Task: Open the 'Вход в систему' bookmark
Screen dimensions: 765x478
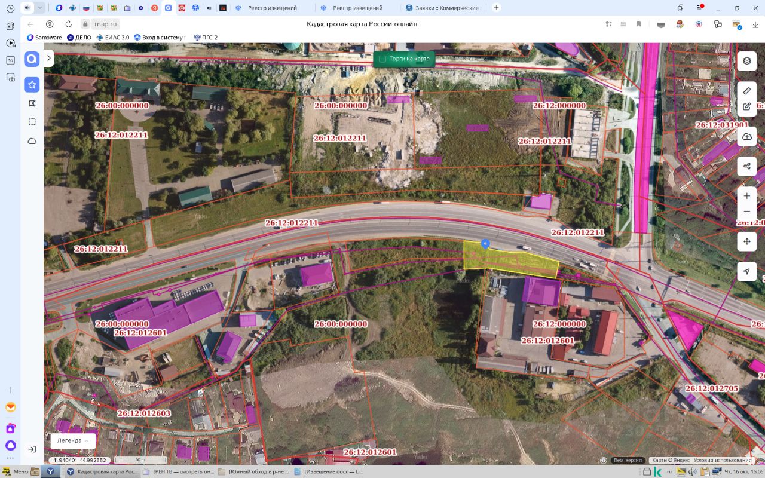Action: point(160,37)
